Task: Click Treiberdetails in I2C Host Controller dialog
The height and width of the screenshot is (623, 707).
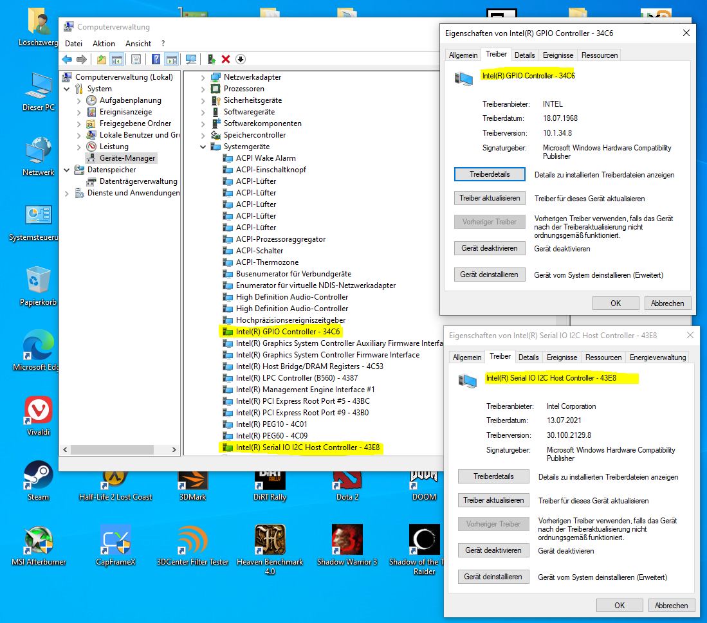Action: pos(493,476)
